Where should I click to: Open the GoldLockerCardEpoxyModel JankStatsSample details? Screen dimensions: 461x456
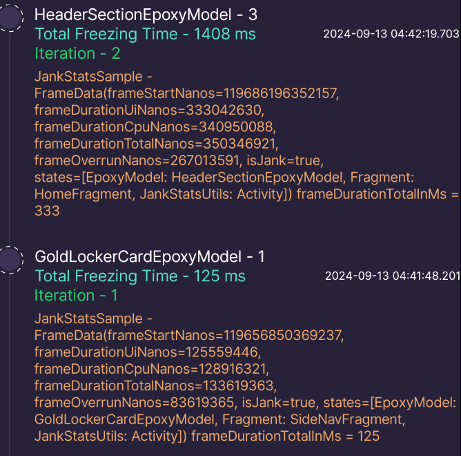click(x=245, y=377)
